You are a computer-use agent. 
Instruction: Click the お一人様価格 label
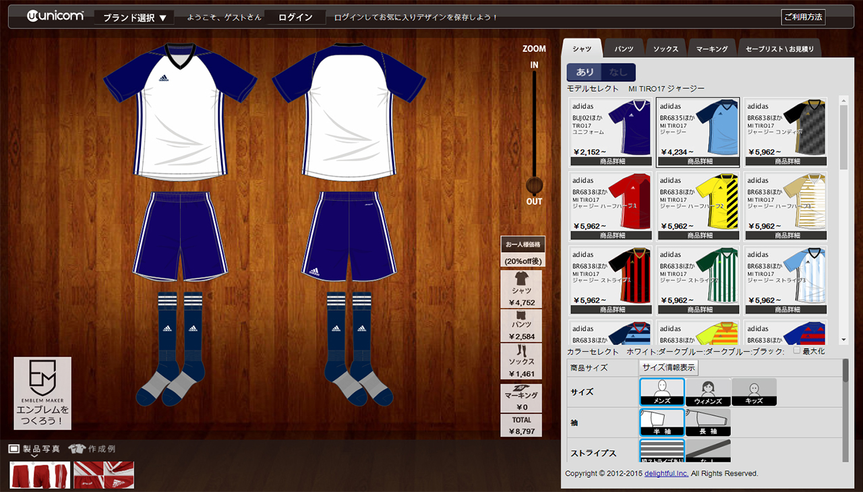point(523,244)
